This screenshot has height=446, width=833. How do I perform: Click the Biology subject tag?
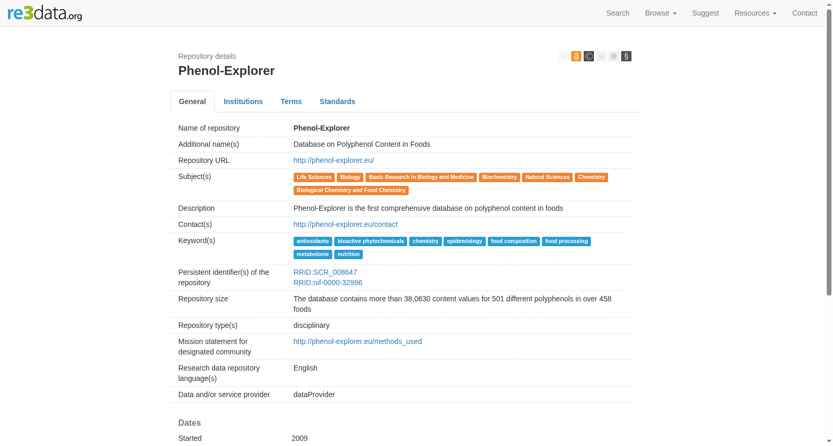(x=350, y=177)
